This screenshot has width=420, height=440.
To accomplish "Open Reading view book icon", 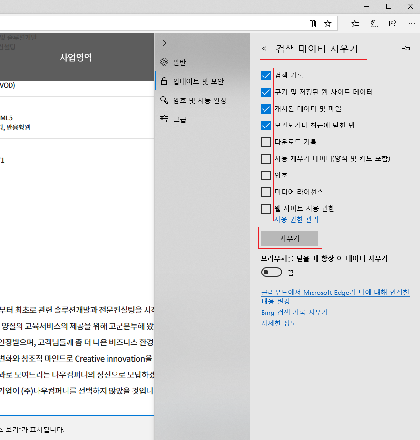I will point(312,23).
